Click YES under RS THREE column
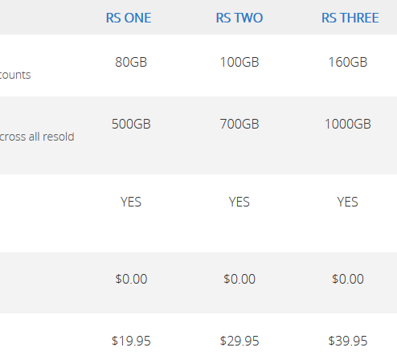This screenshot has height=364, width=397. click(348, 202)
